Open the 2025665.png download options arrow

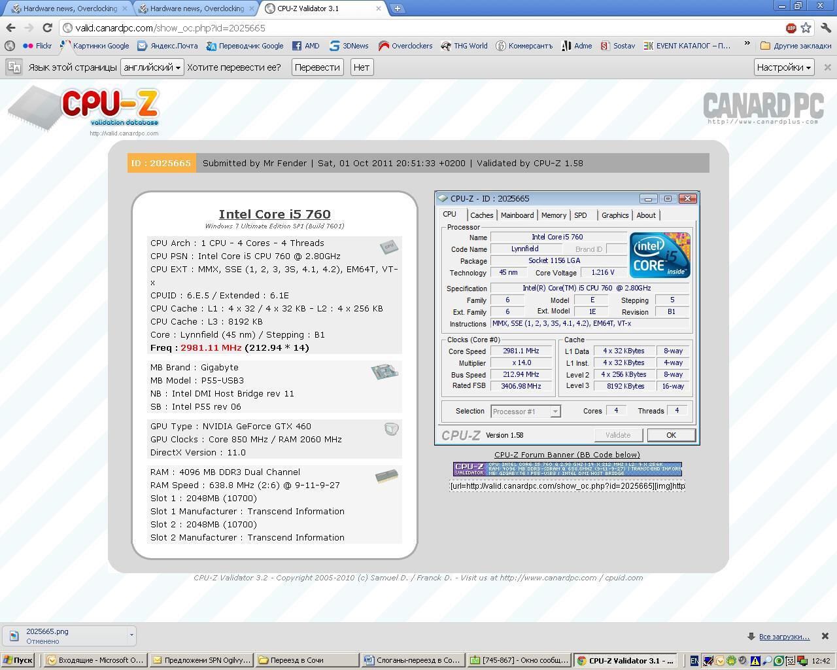(131, 635)
